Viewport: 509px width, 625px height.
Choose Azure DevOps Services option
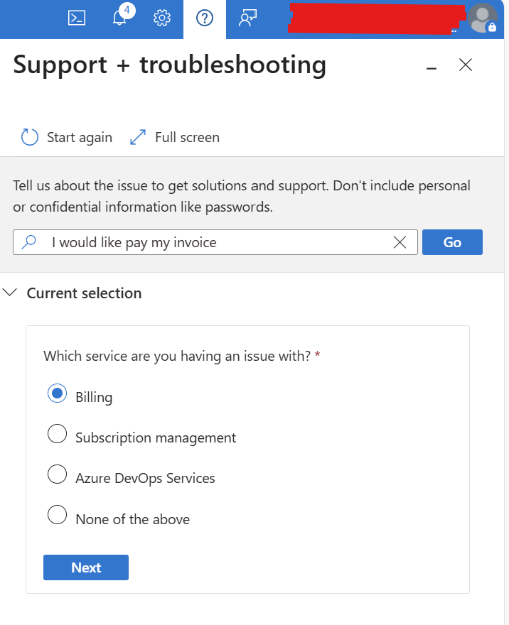tap(57, 474)
